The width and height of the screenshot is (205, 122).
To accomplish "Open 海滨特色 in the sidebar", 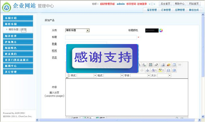I will pyautogui.click(x=18, y=48).
